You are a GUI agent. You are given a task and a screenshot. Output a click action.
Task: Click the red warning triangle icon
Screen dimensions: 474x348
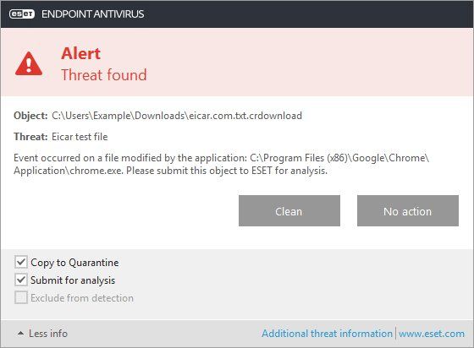29,63
